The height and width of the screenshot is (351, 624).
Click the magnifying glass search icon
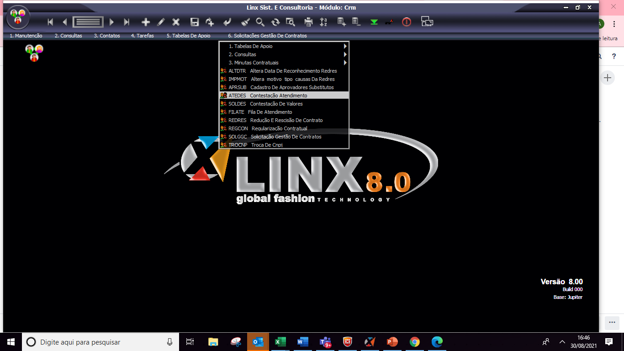[260, 22]
